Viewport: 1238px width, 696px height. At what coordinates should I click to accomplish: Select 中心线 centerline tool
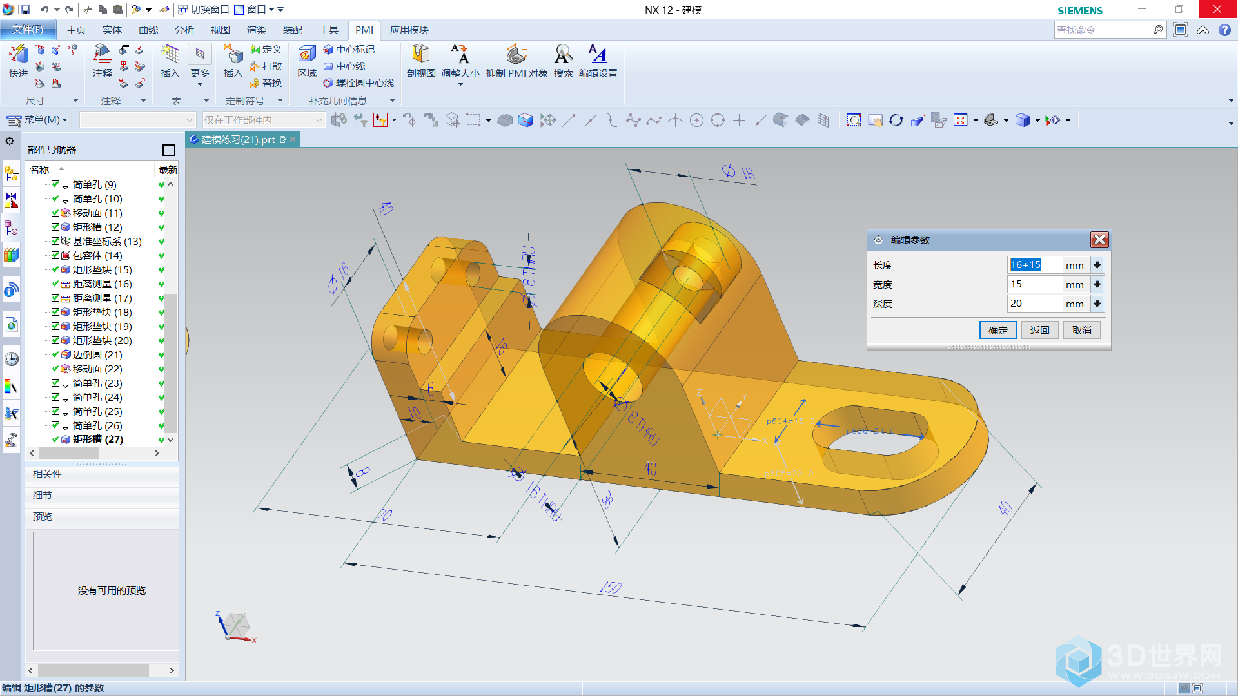click(x=344, y=66)
